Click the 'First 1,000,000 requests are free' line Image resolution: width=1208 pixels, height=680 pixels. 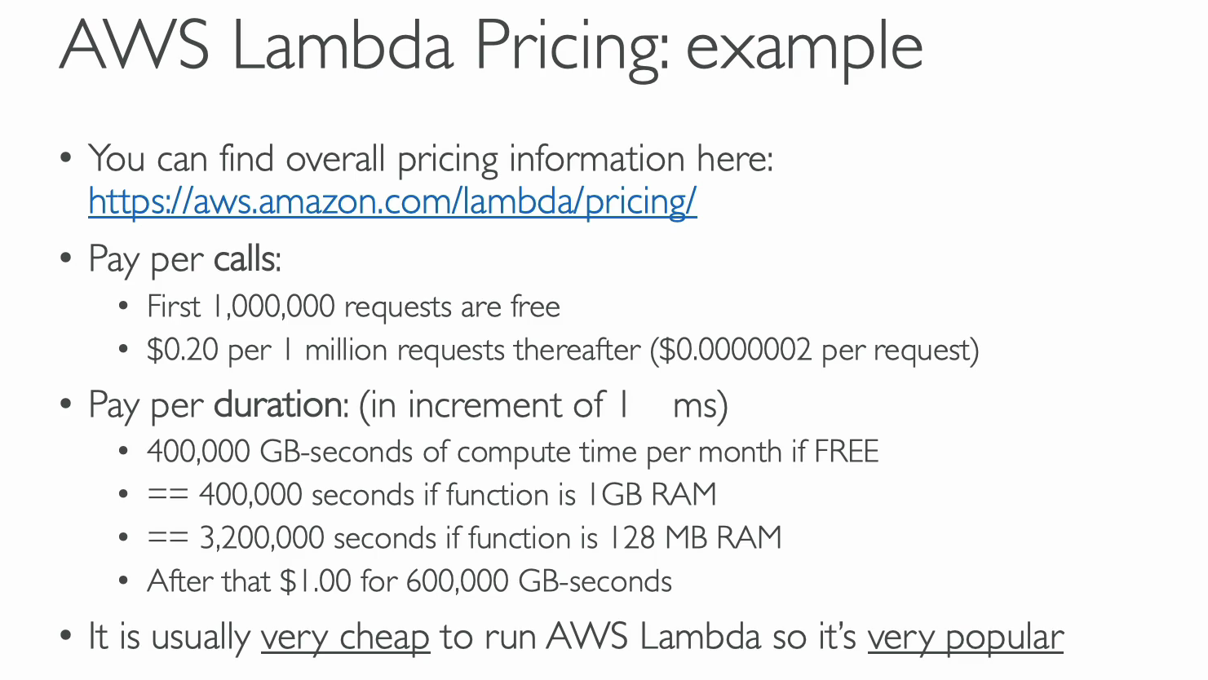(x=353, y=307)
